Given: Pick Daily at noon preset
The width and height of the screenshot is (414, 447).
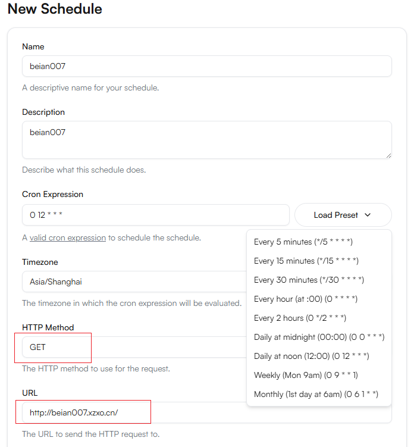Looking at the screenshot, I should [x=311, y=356].
